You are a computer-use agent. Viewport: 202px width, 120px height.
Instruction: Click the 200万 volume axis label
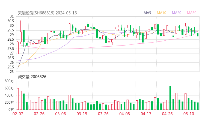pyautogui.click(x=9, y=103)
